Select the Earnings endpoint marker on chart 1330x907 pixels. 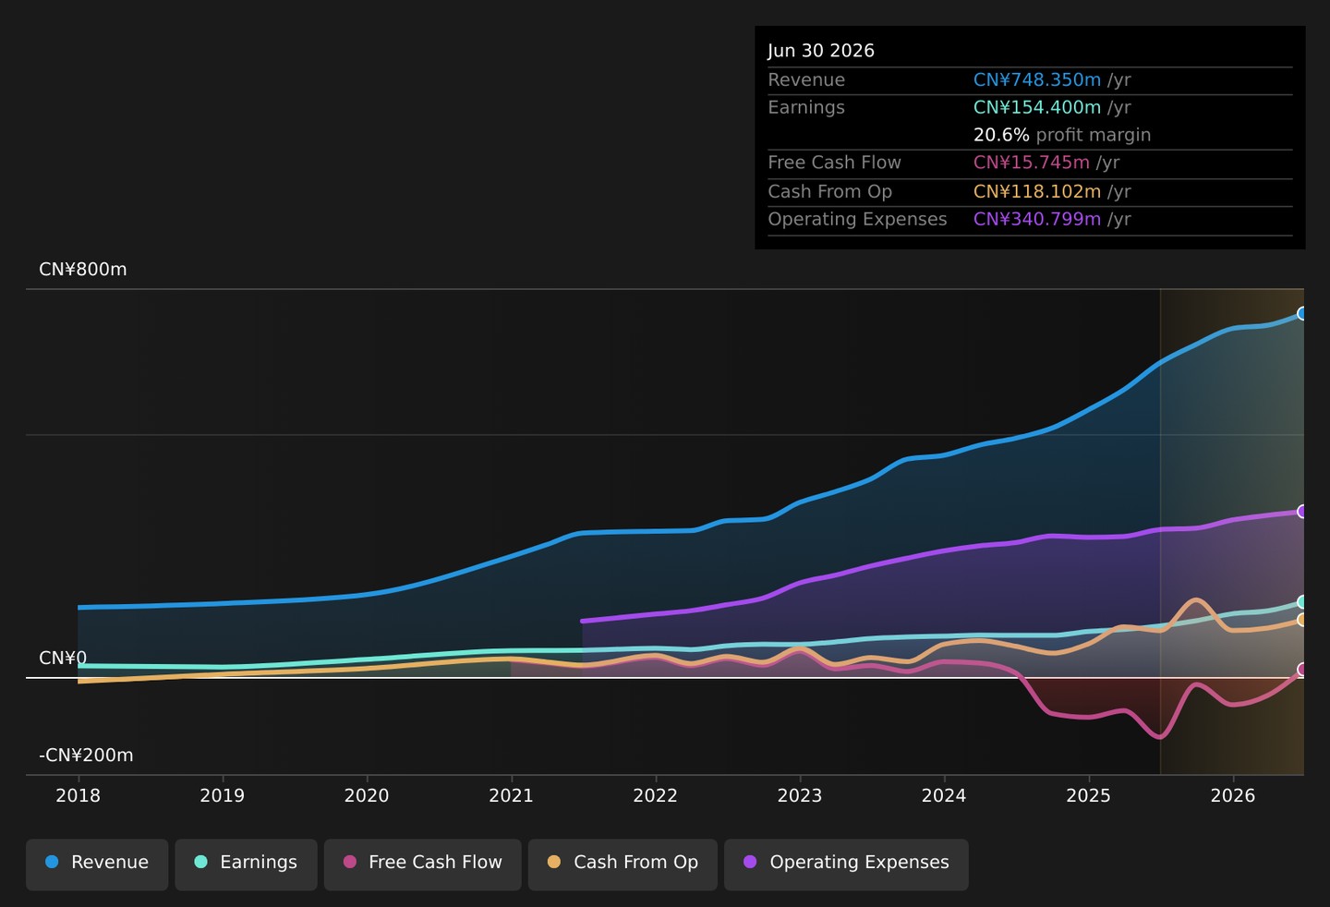1302,602
